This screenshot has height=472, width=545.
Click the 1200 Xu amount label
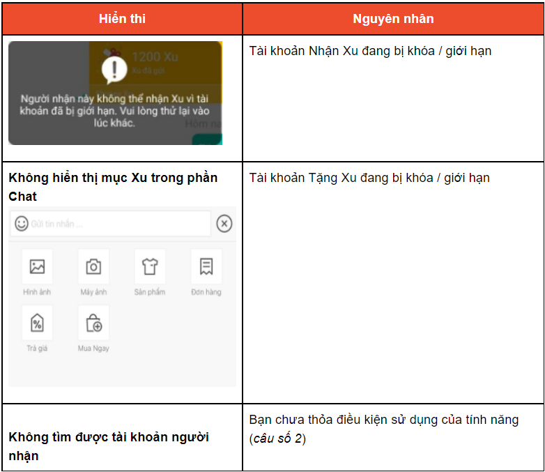click(x=155, y=56)
